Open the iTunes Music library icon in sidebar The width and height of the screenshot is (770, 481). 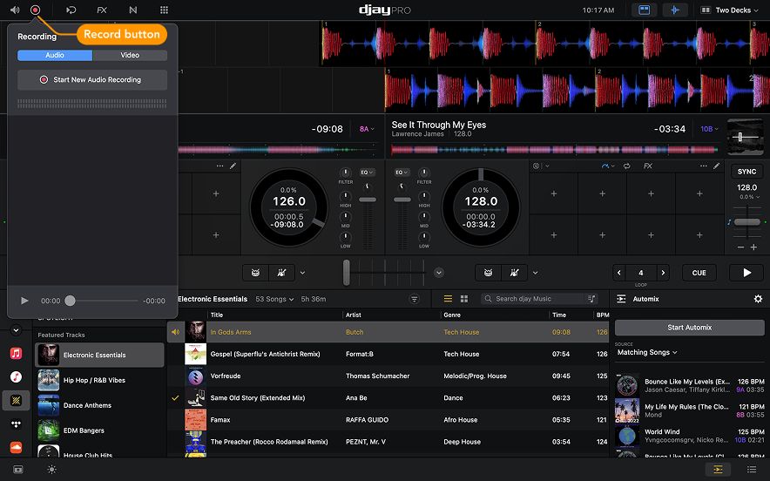(x=16, y=376)
